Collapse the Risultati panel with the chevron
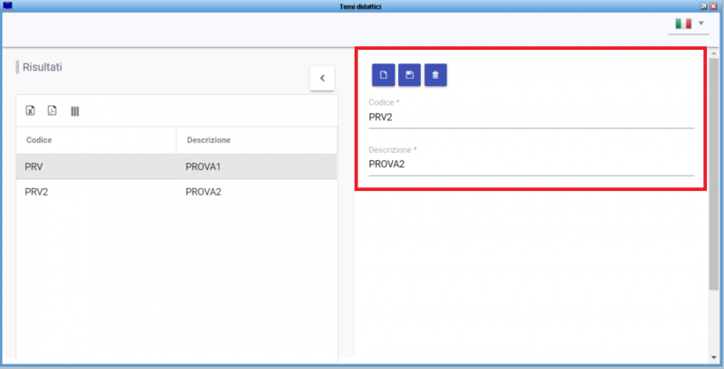The height and width of the screenshot is (369, 724). [322, 78]
